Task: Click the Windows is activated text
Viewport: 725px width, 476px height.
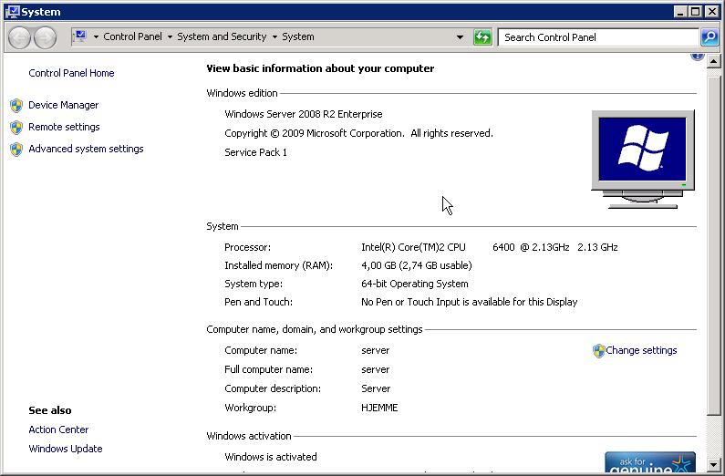Action: coord(271,457)
